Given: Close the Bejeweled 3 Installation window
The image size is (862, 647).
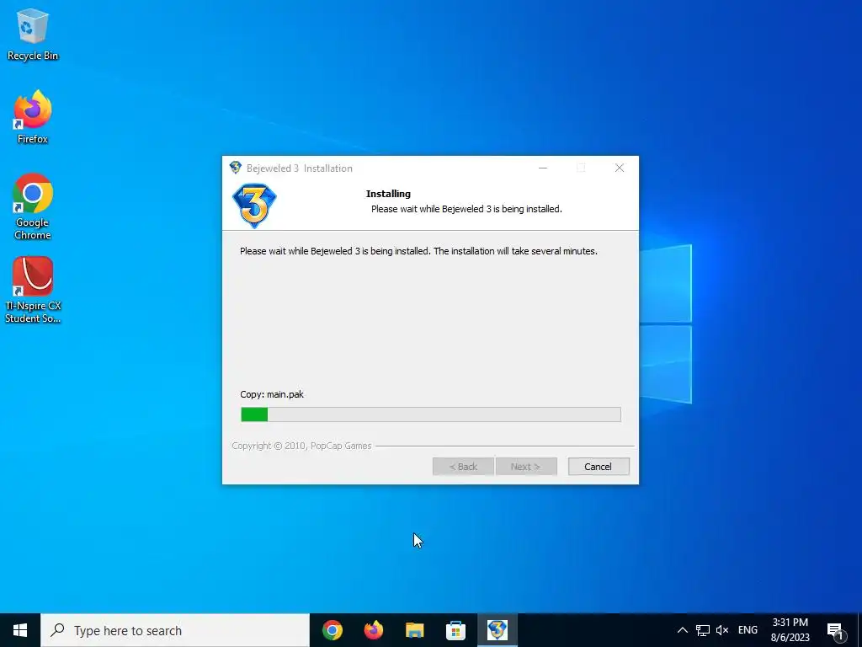Looking at the screenshot, I should point(619,168).
